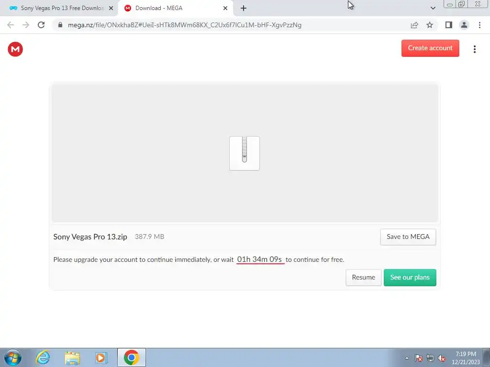Click the Resume button
This screenshot has height=367, width=490.
[x=364, y=278]
